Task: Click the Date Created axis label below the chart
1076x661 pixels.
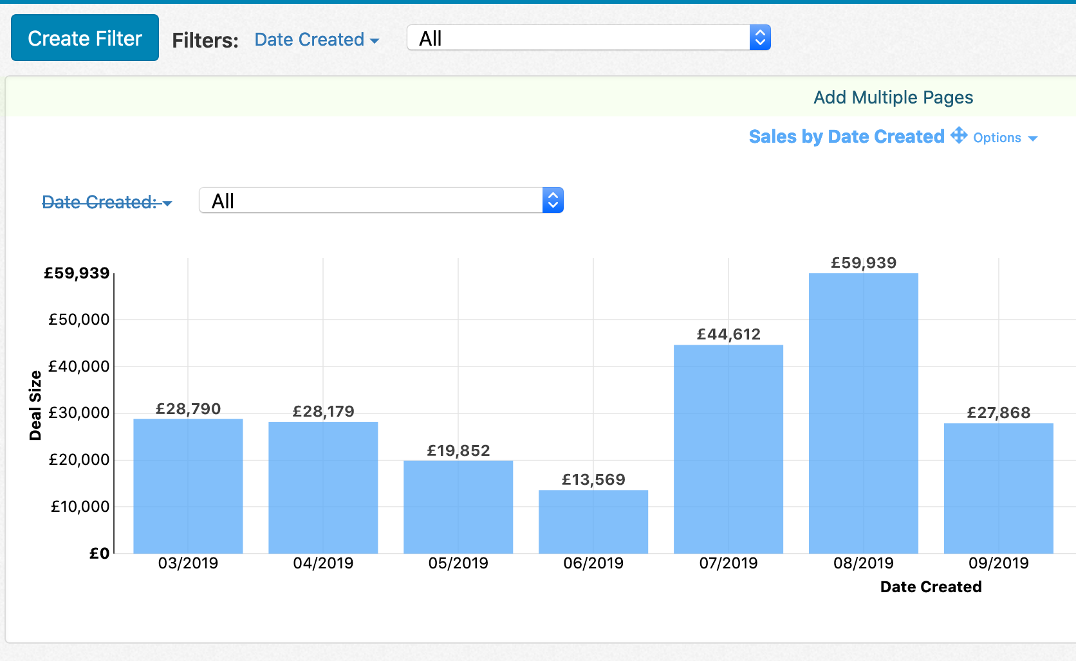Action: pos(931,586)
